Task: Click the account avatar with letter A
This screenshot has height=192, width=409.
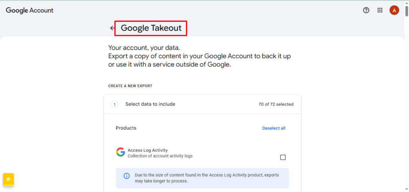Action: pos(394,10)
